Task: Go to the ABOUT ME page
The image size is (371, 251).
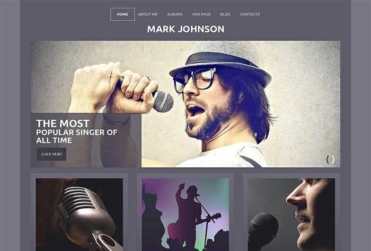Action: coord(148,14)
